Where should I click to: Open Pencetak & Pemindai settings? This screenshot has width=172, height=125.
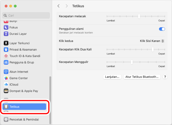(24, 119)
